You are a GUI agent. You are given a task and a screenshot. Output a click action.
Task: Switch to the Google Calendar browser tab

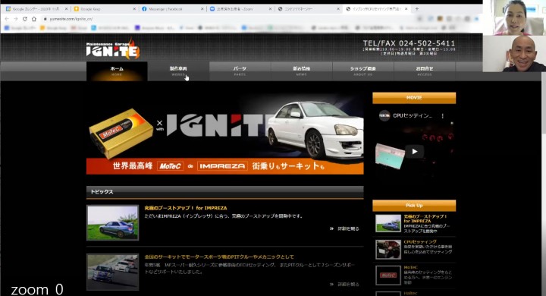click(35, 9)
